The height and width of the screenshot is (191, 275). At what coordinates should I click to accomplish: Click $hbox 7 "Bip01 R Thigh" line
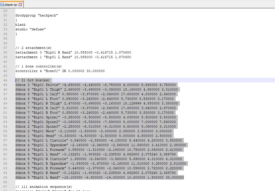pos(97,103)
